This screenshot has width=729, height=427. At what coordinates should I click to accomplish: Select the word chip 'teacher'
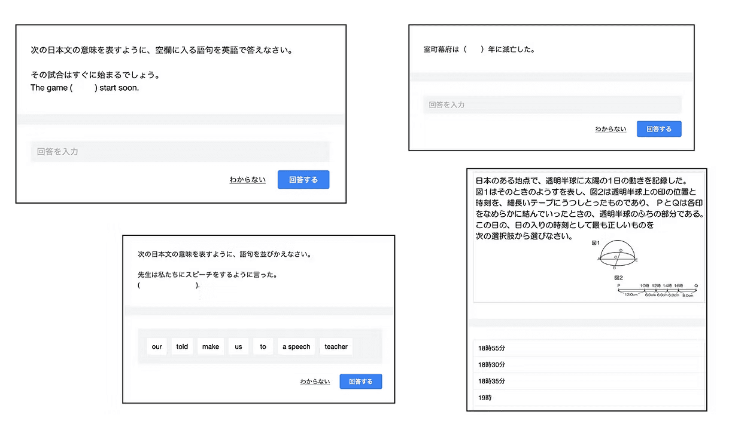click(336, 346)
